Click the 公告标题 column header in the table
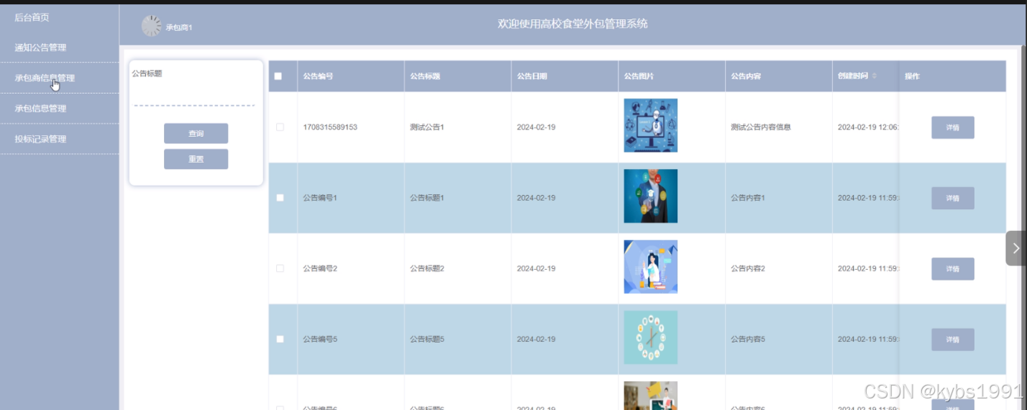This screenshot has height=410, width=1027. (x=425, y=76)
